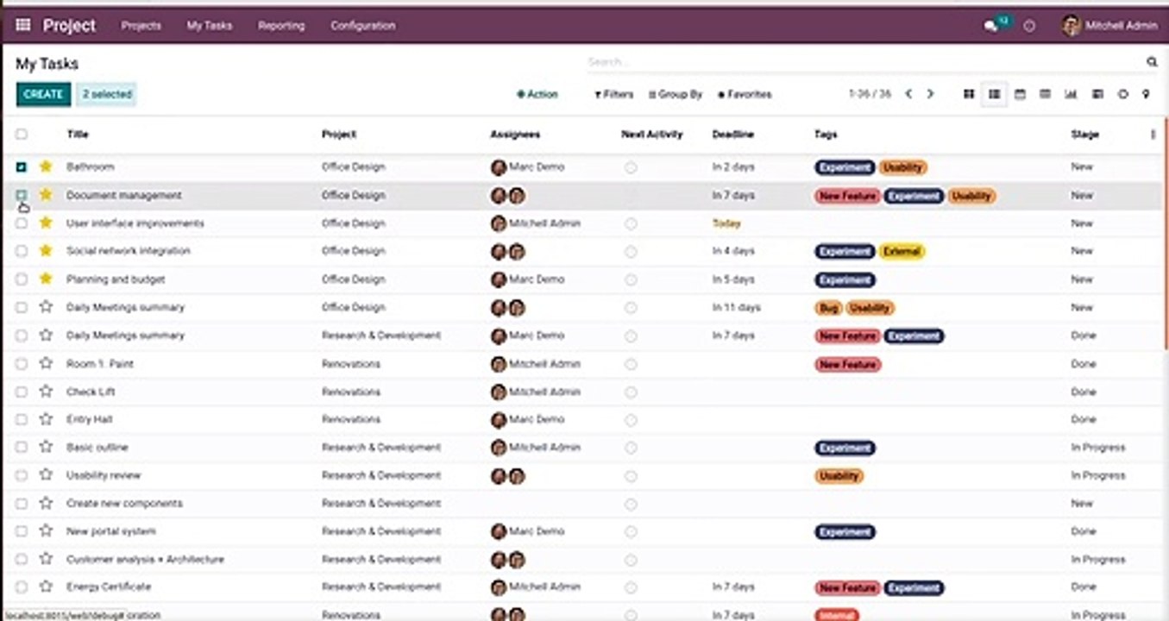Viewport: 1169px width, 621px height.
Task: Open optional columns menu beside Stage
Action: coord(1153,135)
